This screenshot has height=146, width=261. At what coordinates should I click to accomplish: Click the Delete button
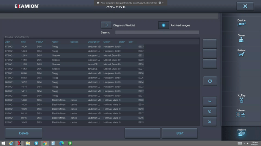pyautogui.click(x=24, y=133)
